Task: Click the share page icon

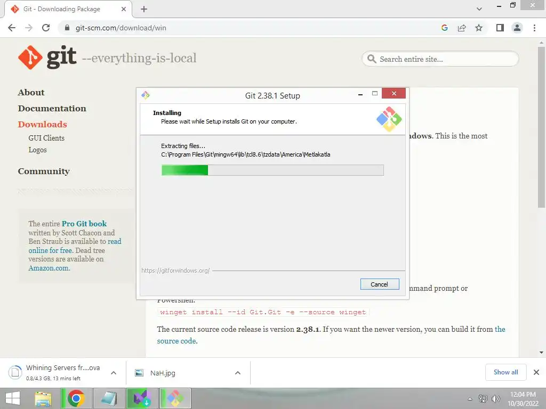Action: [x=462, y=28]
